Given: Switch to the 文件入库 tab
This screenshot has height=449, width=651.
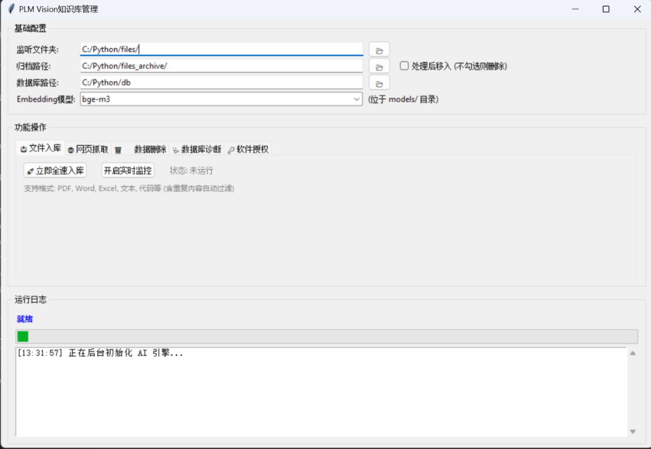Looking at the screenshot, I should click(x=41, y=149).
